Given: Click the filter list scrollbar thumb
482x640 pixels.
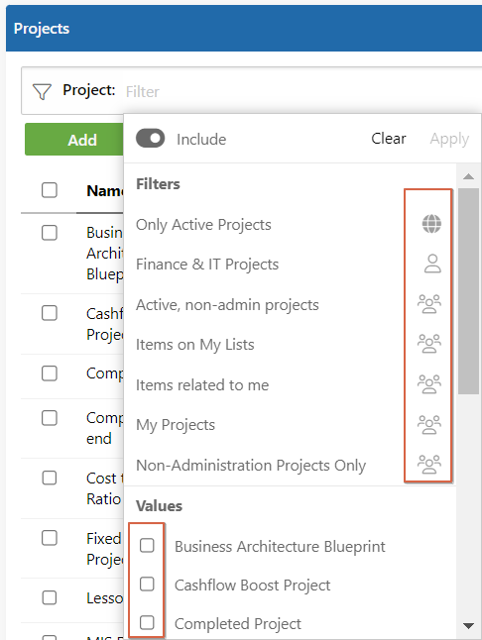Looking at the screenshot, I should 468,291.
